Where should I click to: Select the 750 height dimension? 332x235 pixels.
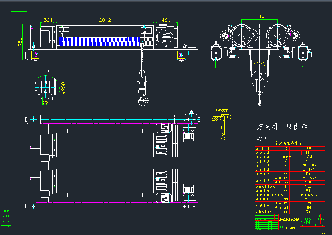tap(20, 42)
